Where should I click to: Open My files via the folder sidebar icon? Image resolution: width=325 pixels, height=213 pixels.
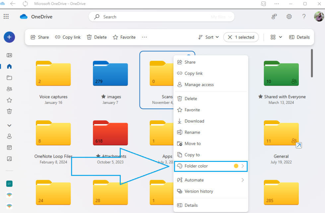[9, 78]
